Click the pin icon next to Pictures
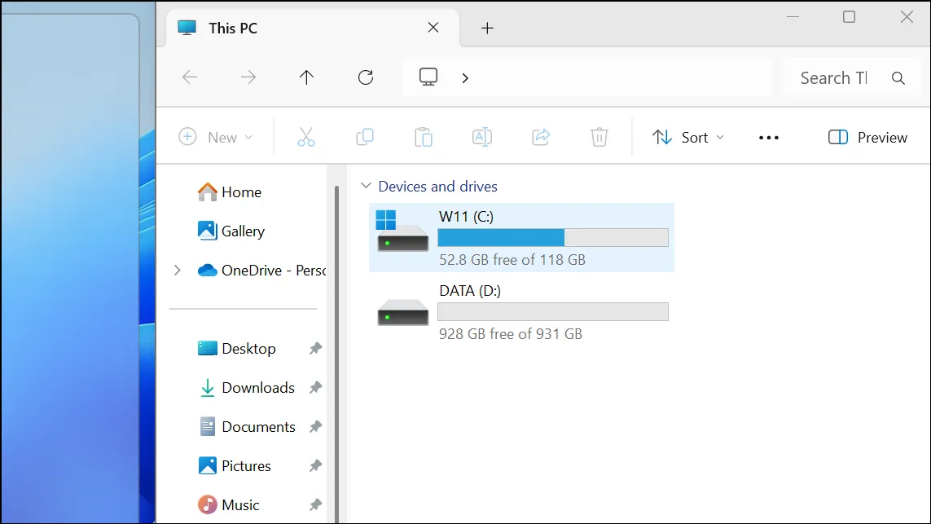The height and width of the screenshot is (524, 931). (x=315, y=466)
